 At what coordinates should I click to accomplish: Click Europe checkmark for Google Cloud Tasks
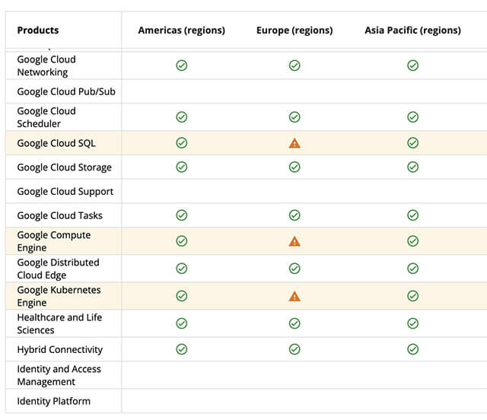pyautogui.click(x=294, y=215)
